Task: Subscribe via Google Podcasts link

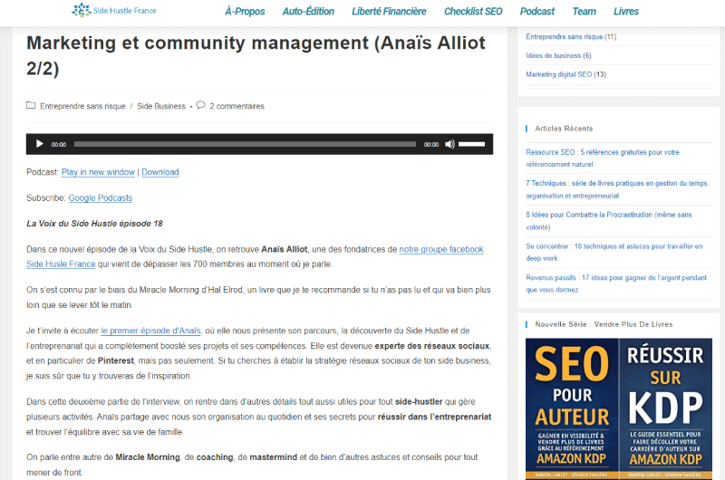Action: pos(101,197)
